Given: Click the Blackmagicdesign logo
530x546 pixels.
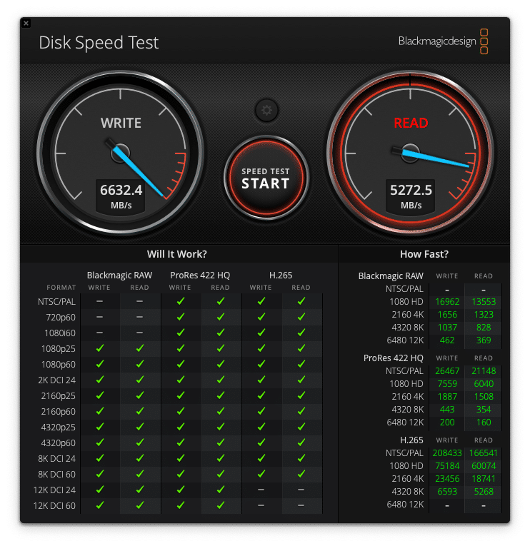Looking at the screenshot, I should [443, 41].
